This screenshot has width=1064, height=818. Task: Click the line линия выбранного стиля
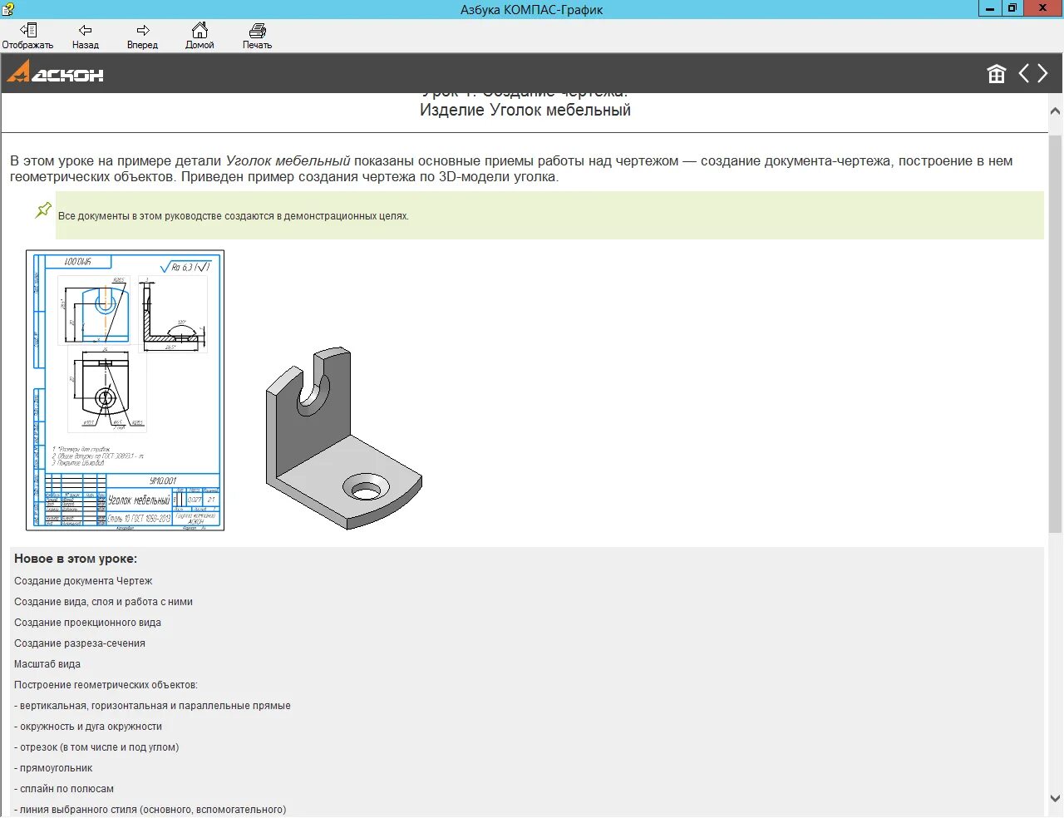[x=150, y=810]
